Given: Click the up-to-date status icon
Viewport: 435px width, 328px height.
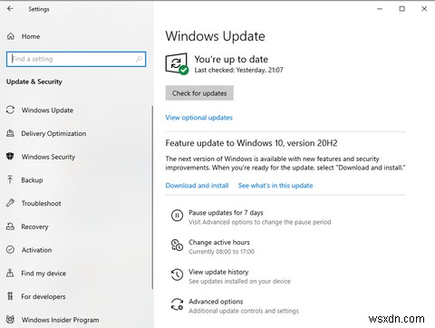Looking at the screenshot, I should click(177, 63).
